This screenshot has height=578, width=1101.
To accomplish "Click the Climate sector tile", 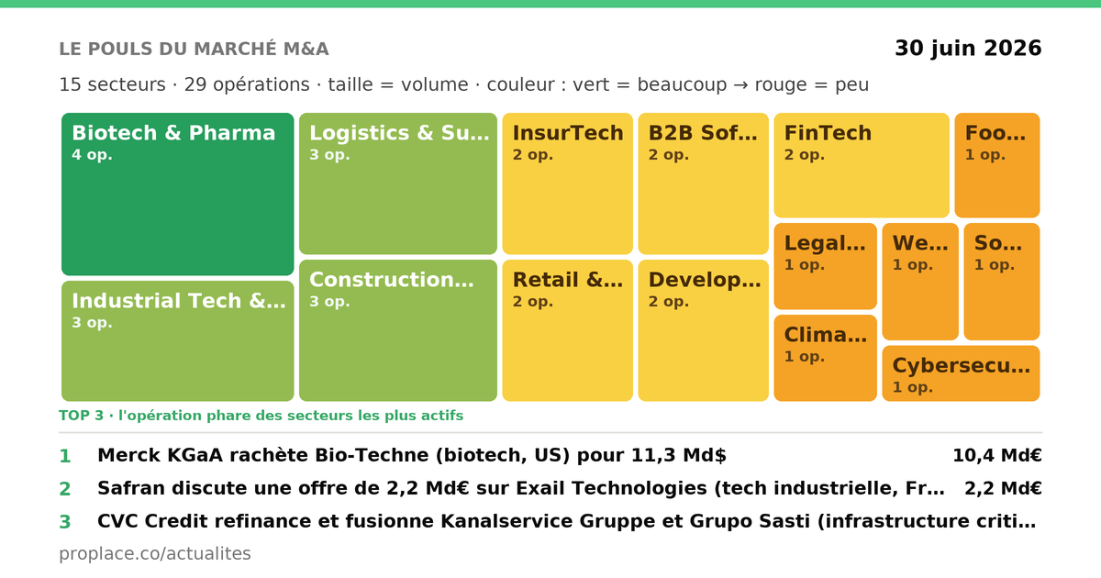I will [825, 358].
